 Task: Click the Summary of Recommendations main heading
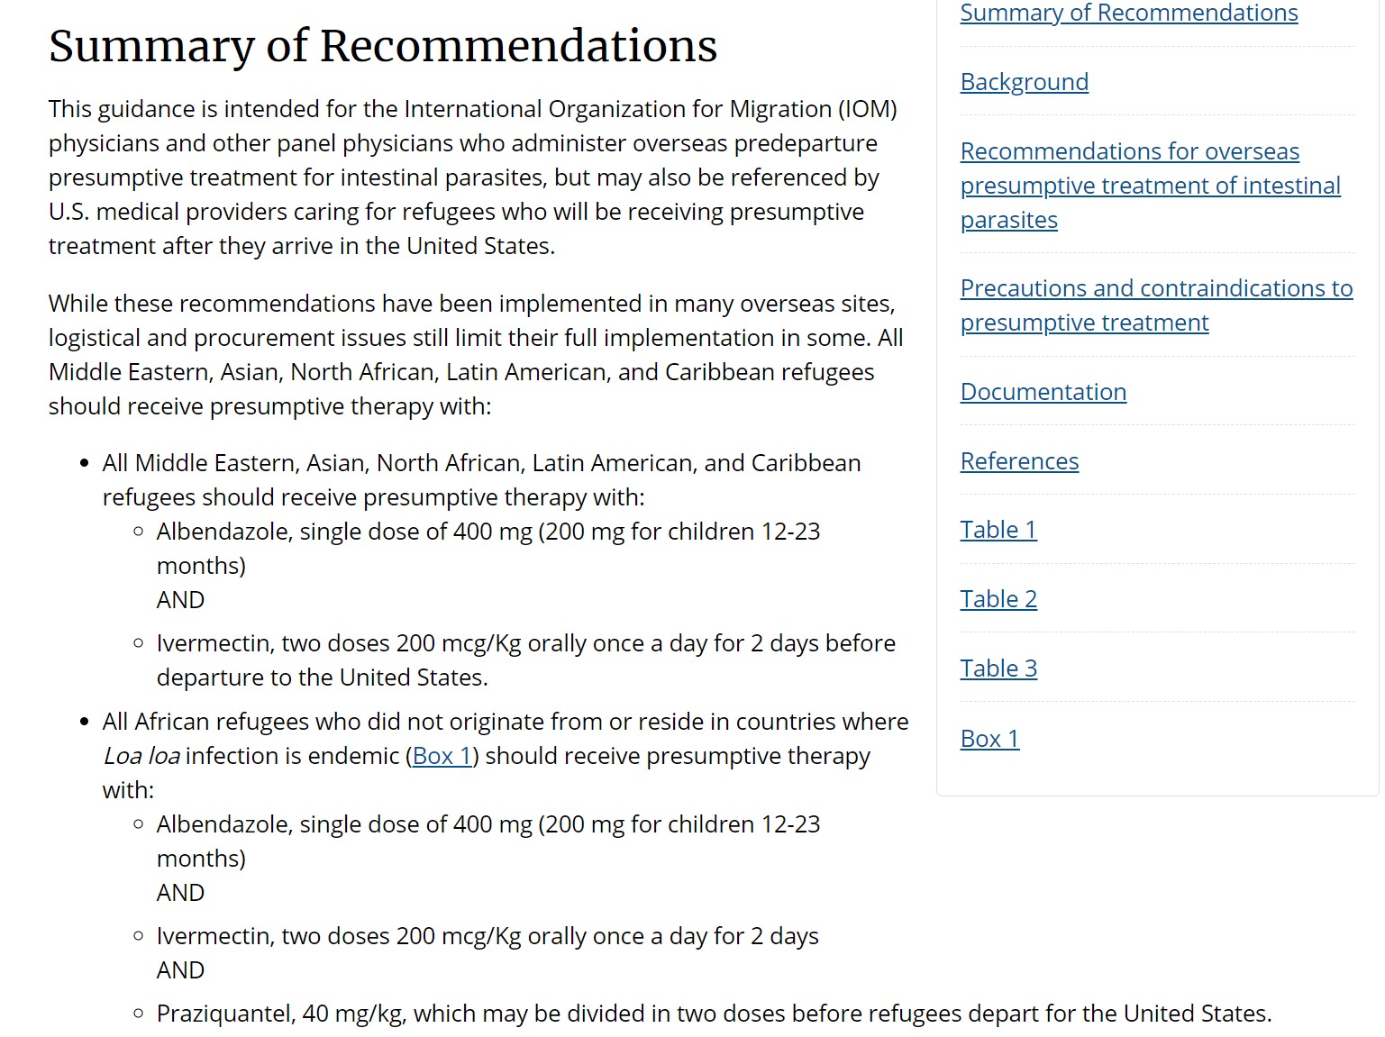pyautogui.click(x=383, y=46)
